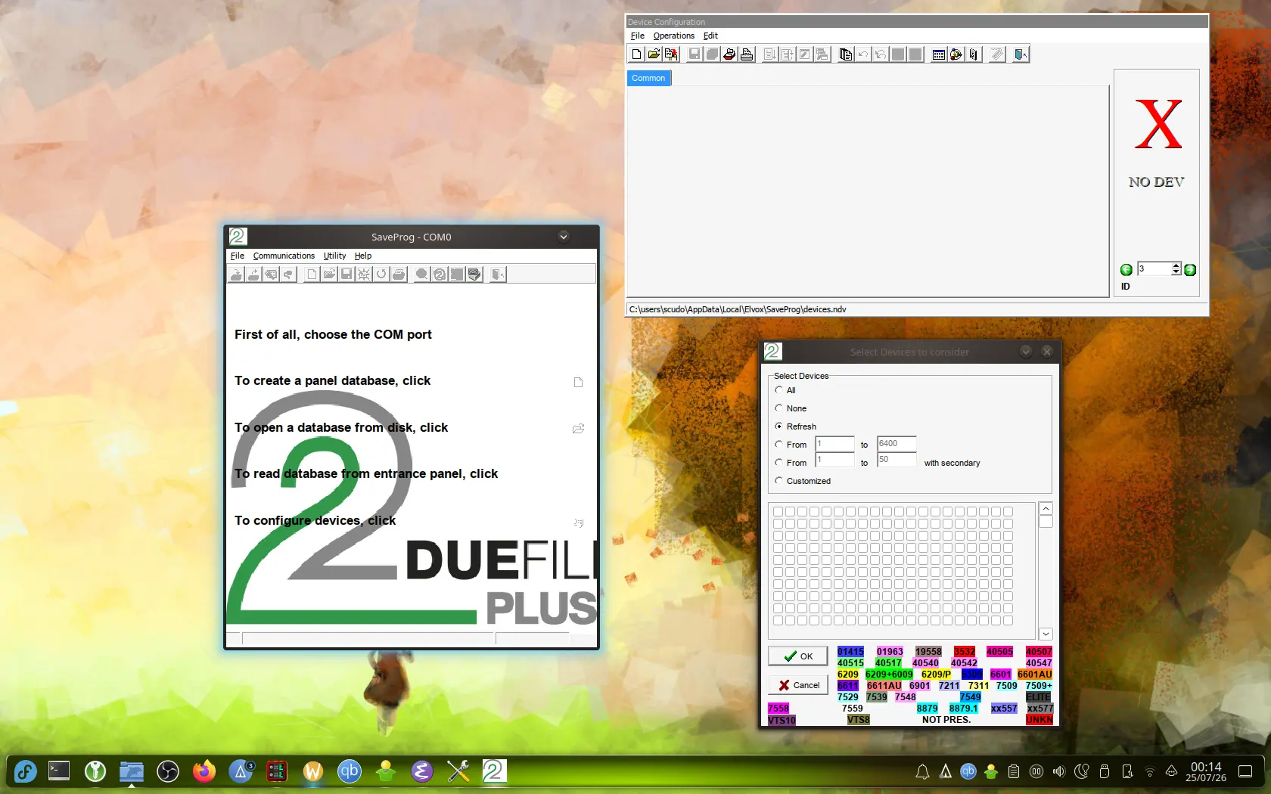Click Save floppy icon in SaveProg toolbar
The width and height of the screenshot is (1271, 794).
click(346, 274)
